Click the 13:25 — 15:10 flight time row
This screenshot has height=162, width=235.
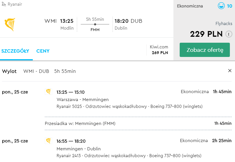(70, 92)
